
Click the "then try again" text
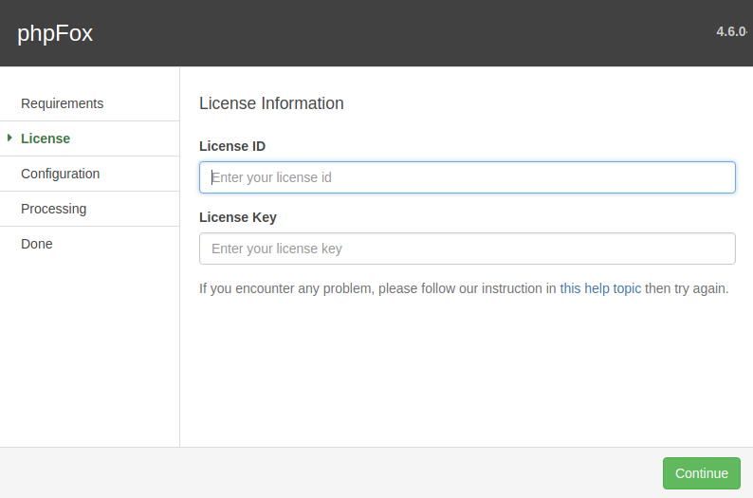coord(687,288)
